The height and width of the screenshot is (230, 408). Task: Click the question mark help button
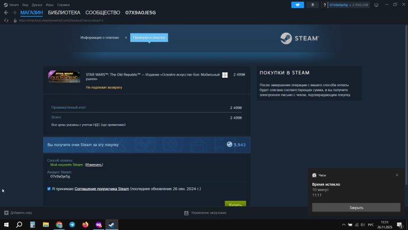325,5
